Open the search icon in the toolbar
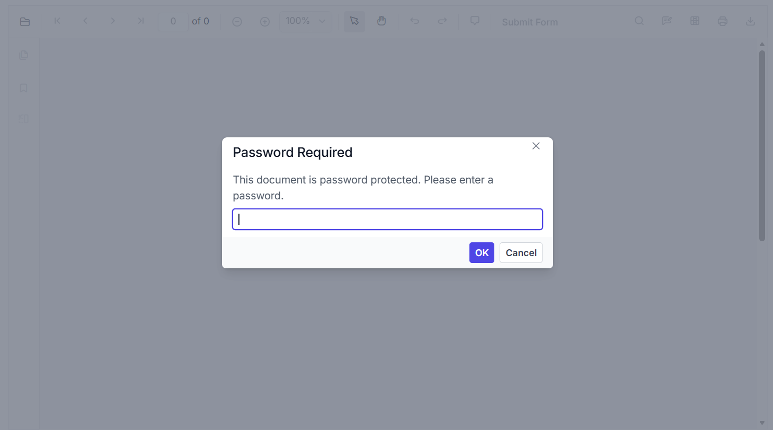This screenshot has height=430, width=773. point(639,21)
